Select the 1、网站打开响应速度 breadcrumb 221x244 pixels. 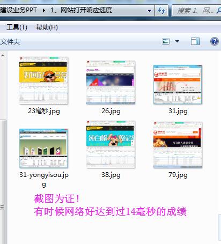click(x=81, y=10)
